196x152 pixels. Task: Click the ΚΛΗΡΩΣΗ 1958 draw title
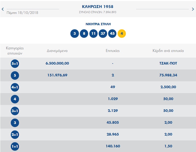point(98,7)
